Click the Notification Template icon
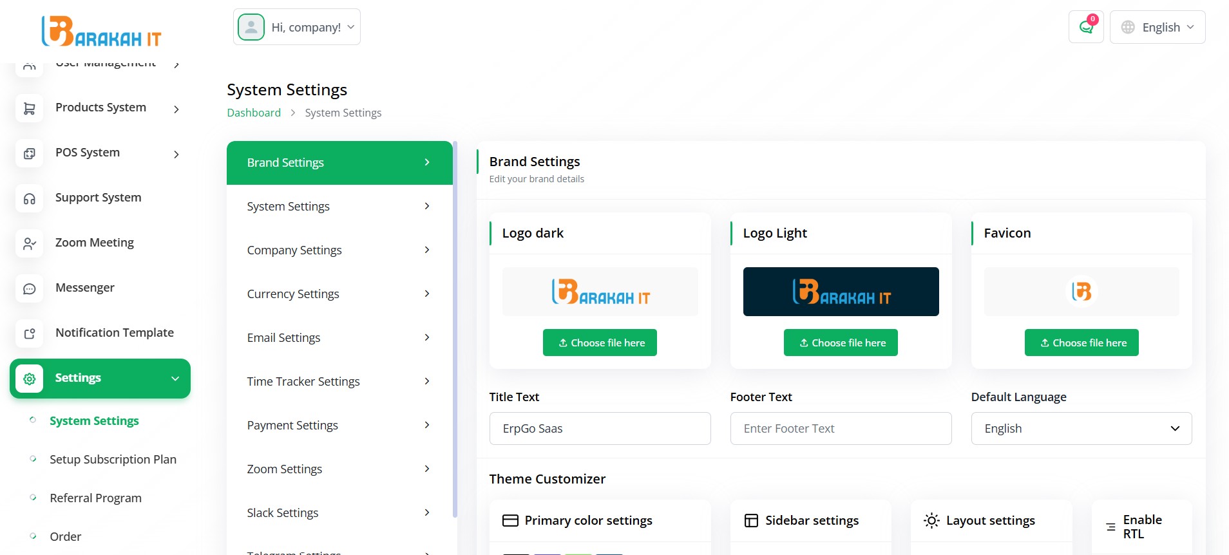Screen dimensions: 1229x555 click(29, 334)
